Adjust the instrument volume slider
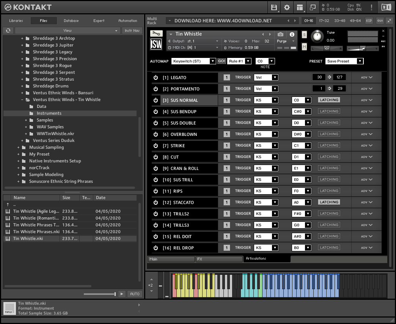Screen dimensions: 396x324 coord(363,48)
